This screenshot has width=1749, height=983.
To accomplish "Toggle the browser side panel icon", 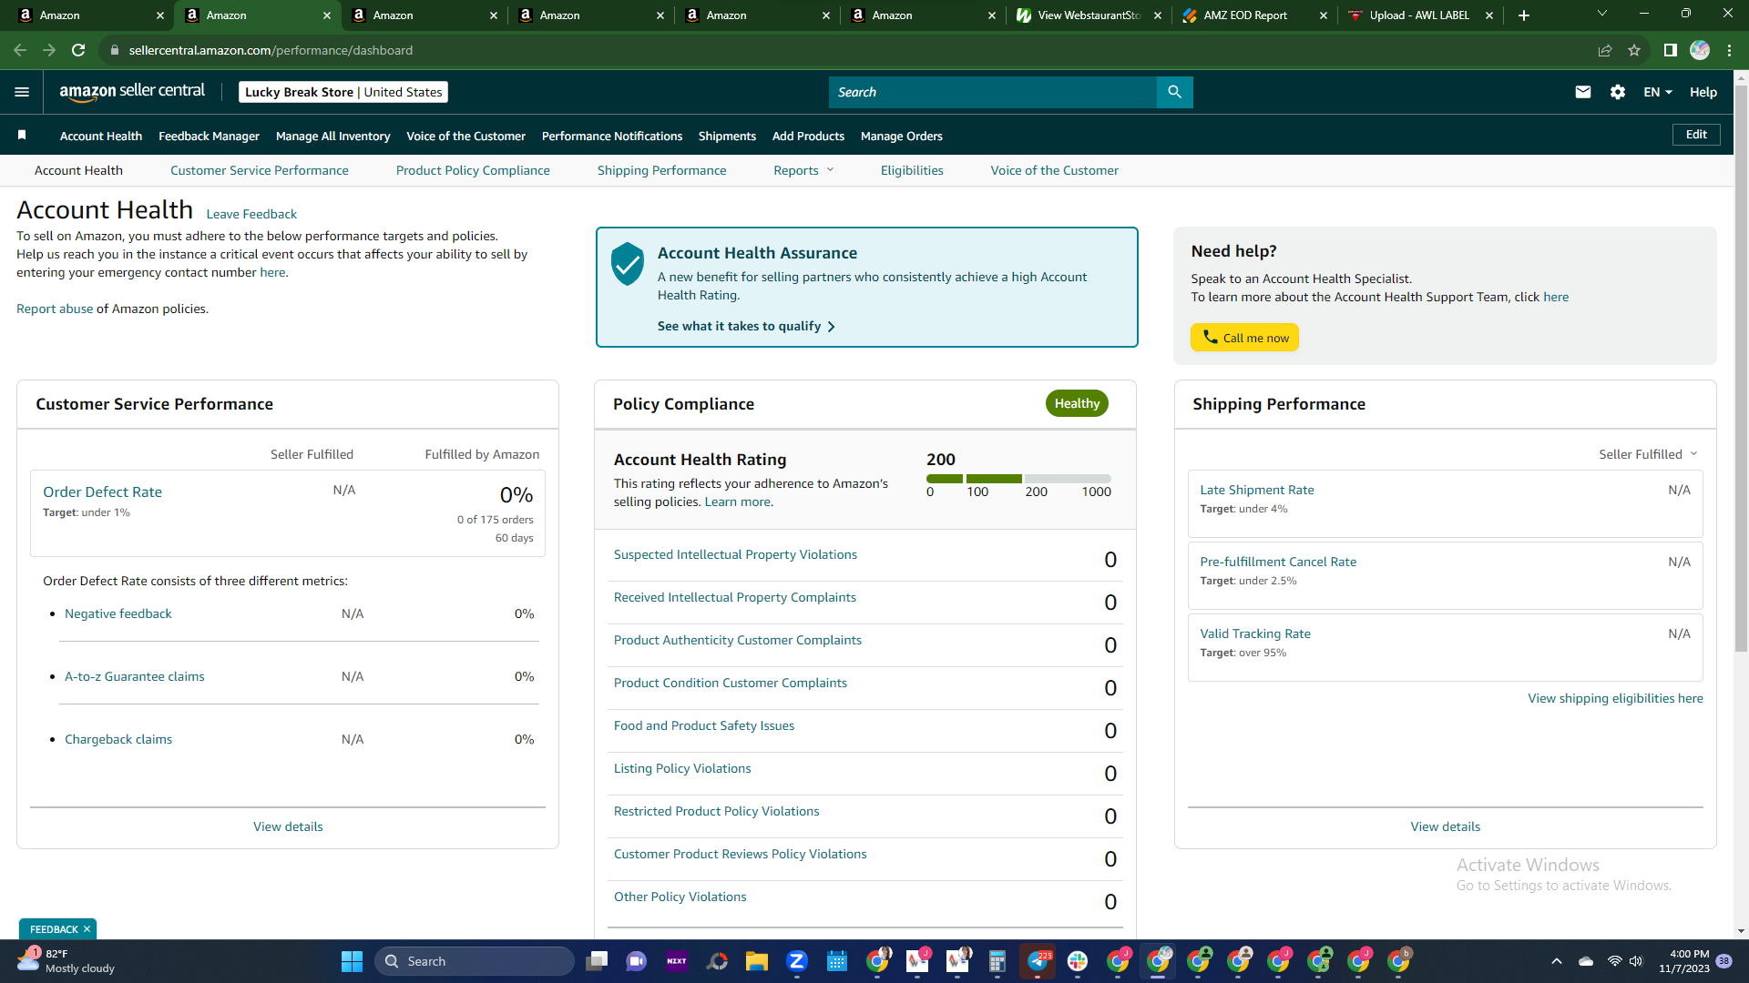I will [x=1670, y=50].
